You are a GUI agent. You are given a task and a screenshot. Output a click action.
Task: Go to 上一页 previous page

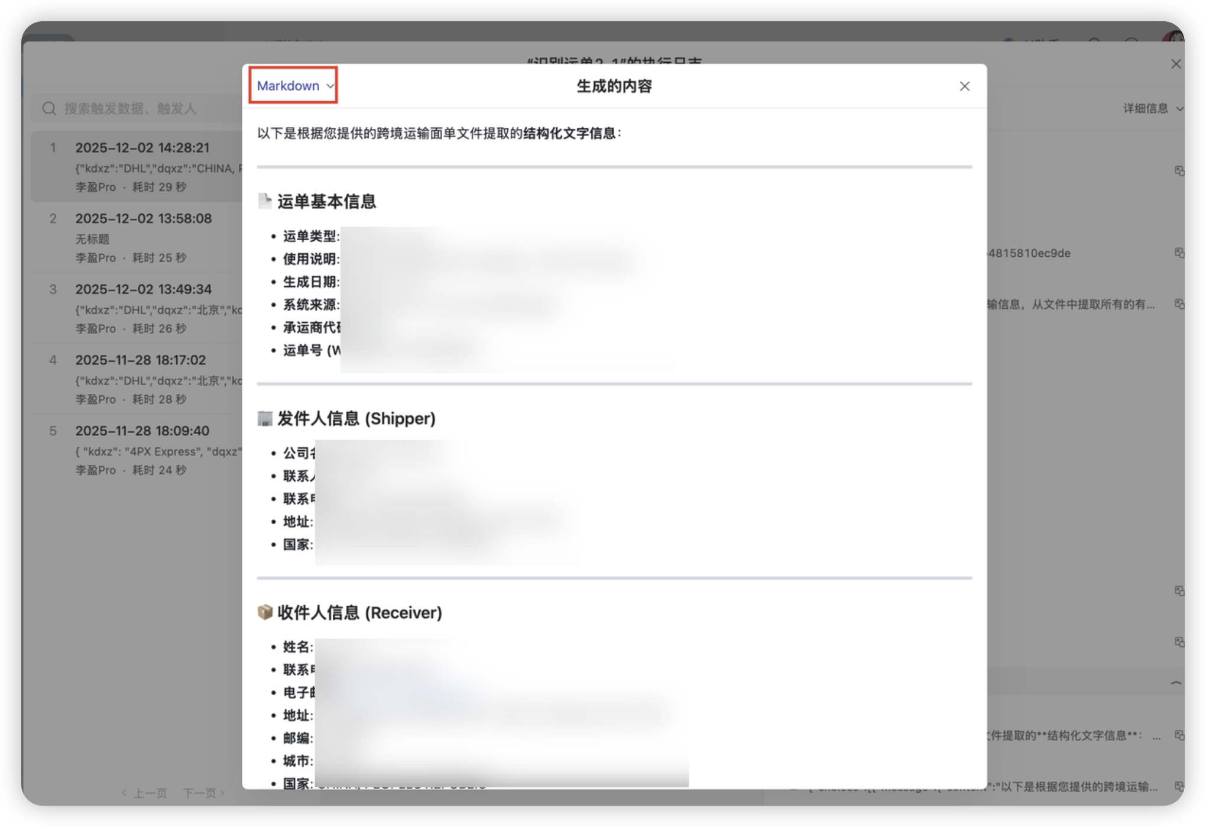(145, 793)
